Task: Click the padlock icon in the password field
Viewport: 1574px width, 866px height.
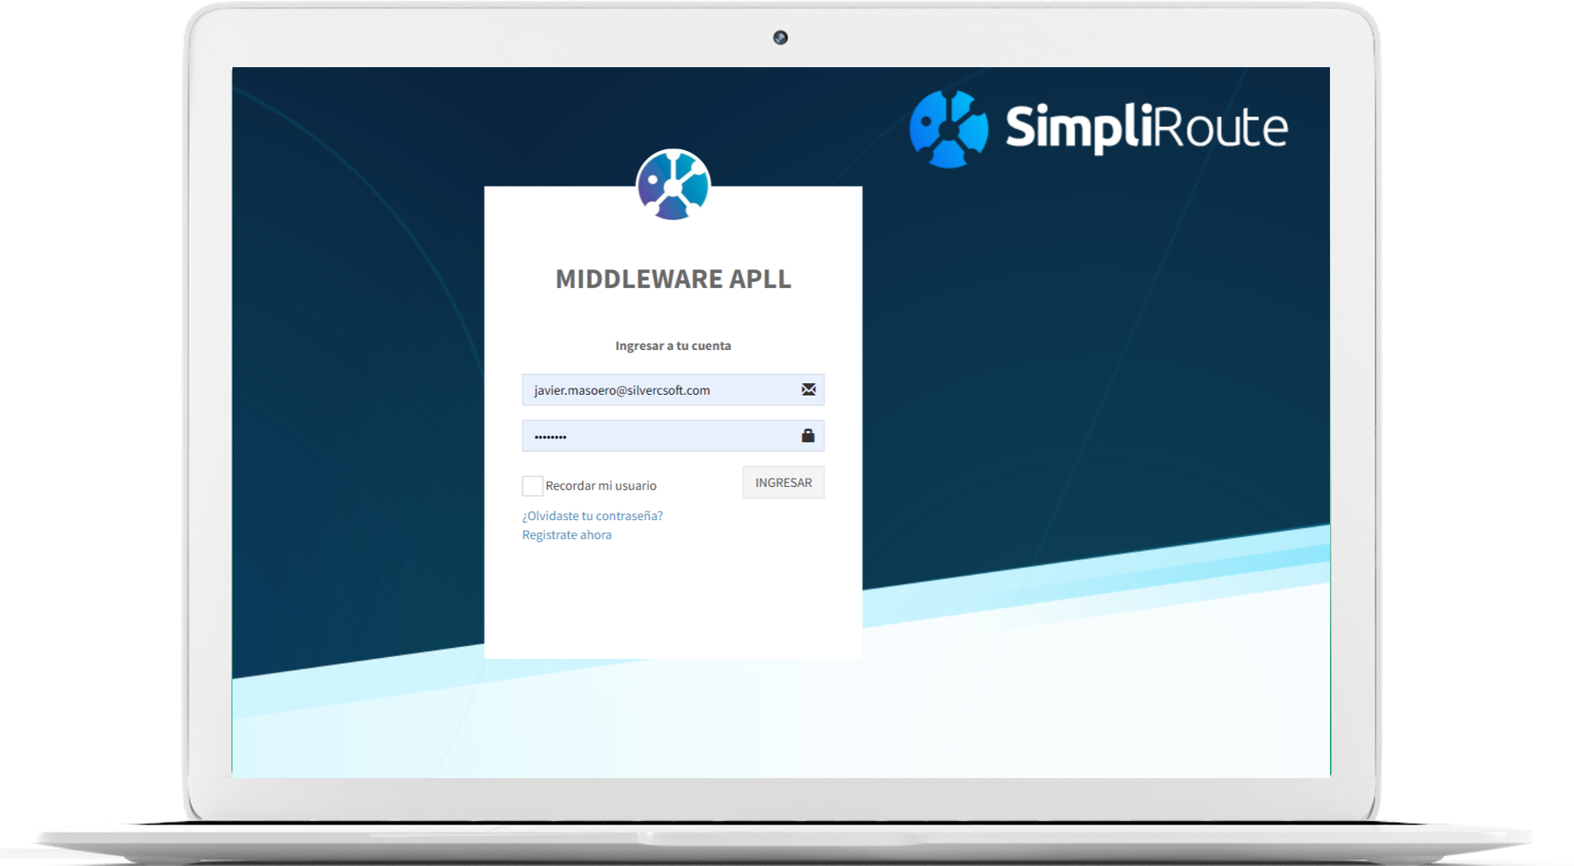Action: pos(808,435)
